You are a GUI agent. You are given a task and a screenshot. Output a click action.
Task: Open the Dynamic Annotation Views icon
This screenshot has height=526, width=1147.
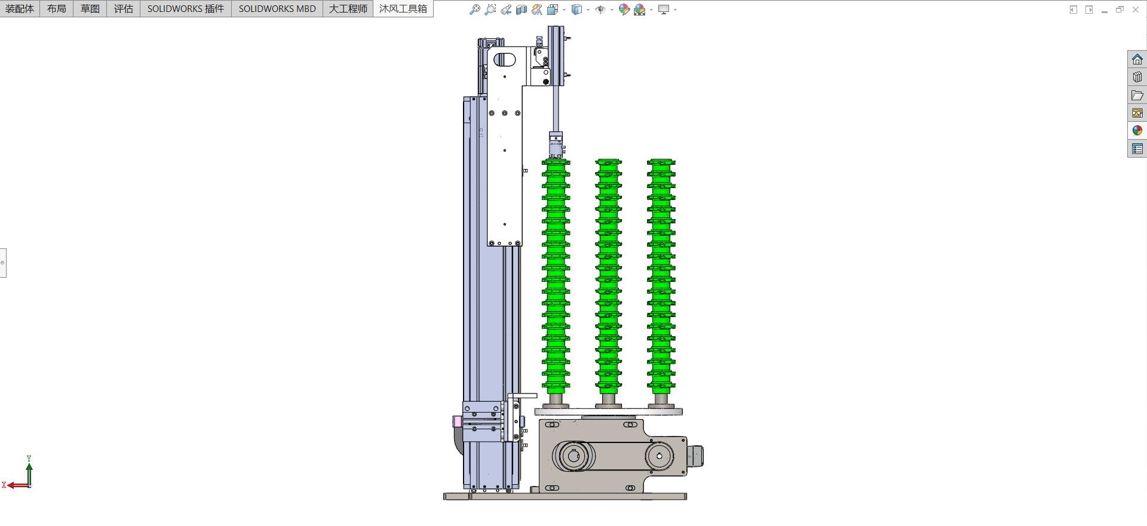[537, 10]
